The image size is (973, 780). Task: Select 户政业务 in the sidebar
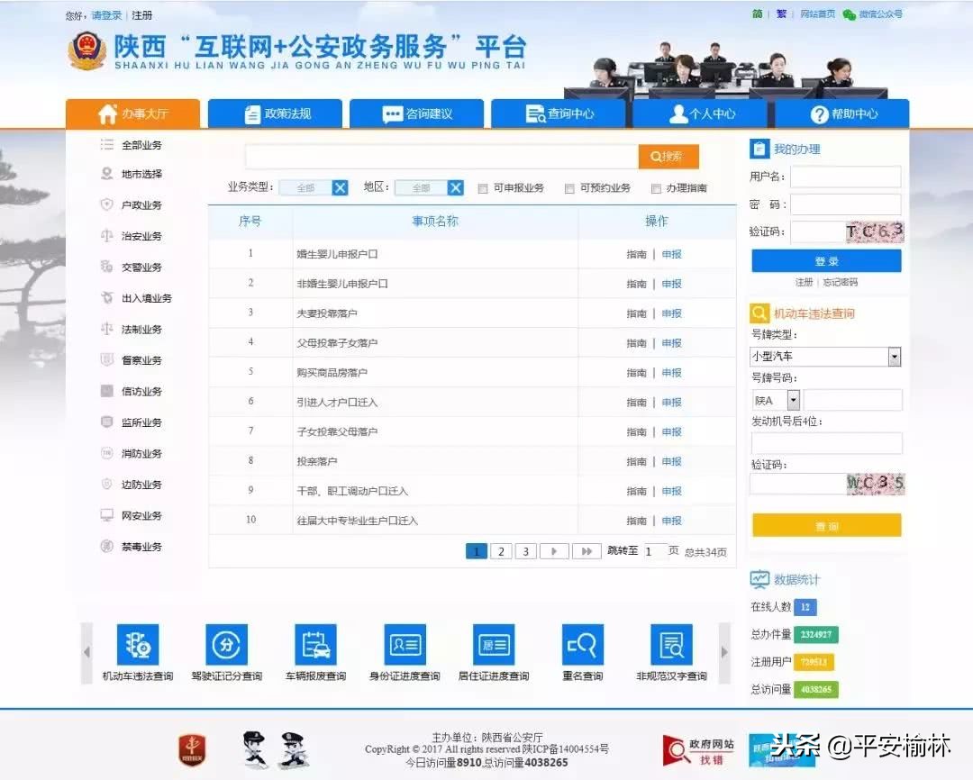pos(141,204)
